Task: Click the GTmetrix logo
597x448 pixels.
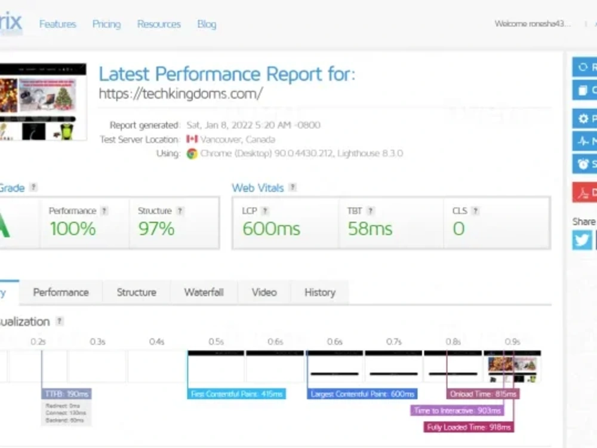Action: 11,22
